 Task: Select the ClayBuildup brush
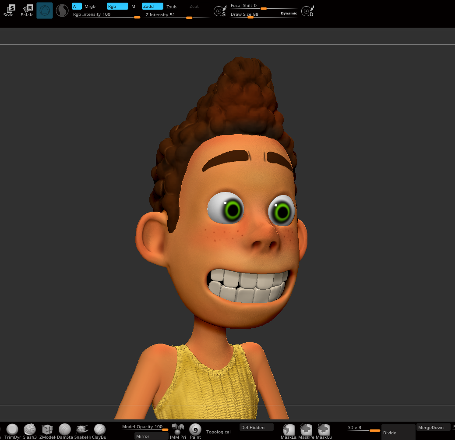(100, 431)
